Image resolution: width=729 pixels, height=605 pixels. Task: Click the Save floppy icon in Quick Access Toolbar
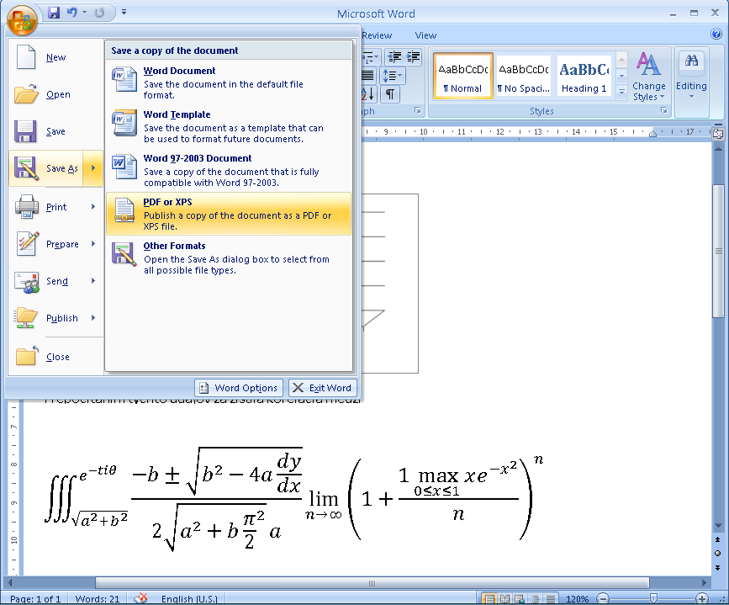click(54, 13)
